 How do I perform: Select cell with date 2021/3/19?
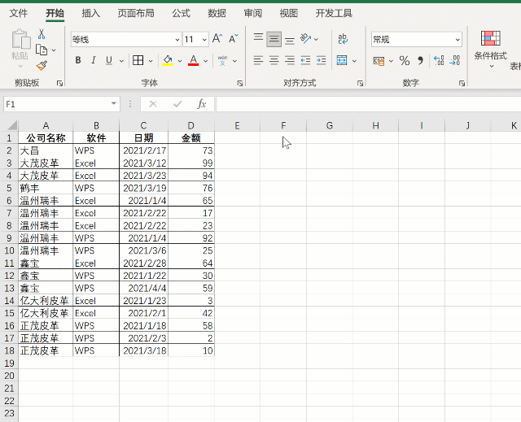[x=144, y=188]
